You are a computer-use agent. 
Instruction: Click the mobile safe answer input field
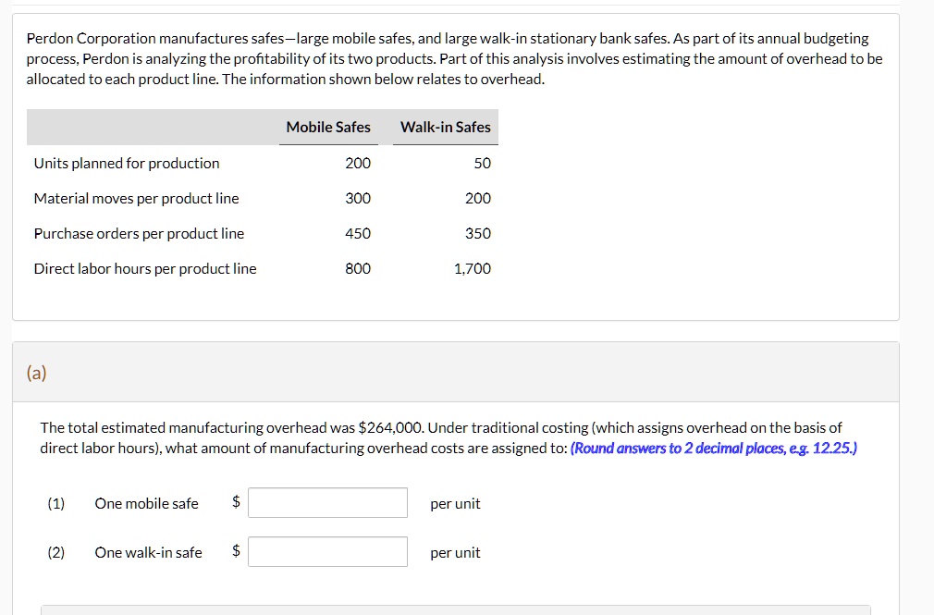pos(328,503)
